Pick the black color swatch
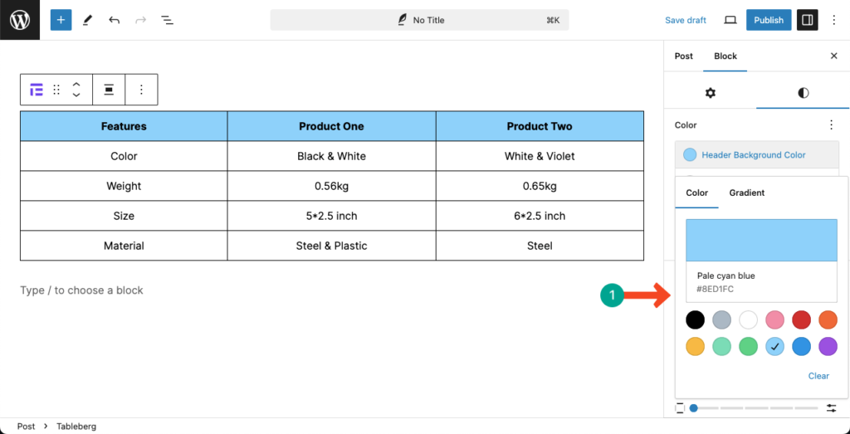 click(695, 319)
